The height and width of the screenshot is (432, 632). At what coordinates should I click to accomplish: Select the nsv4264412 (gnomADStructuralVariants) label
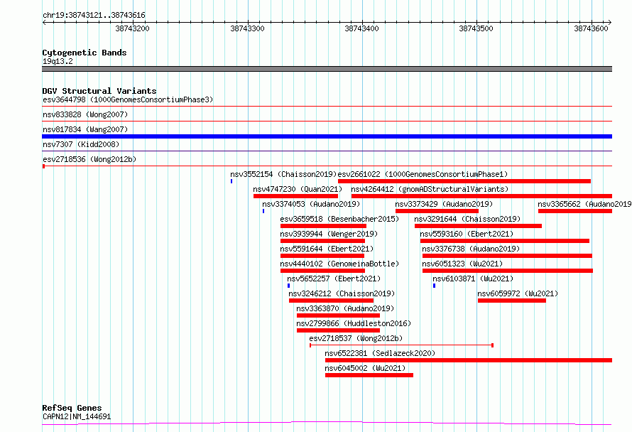[x=430, y=189]
